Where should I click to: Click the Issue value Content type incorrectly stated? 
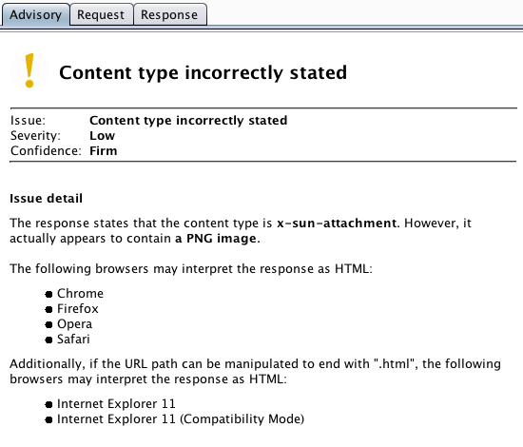click(x=188, y=121)
